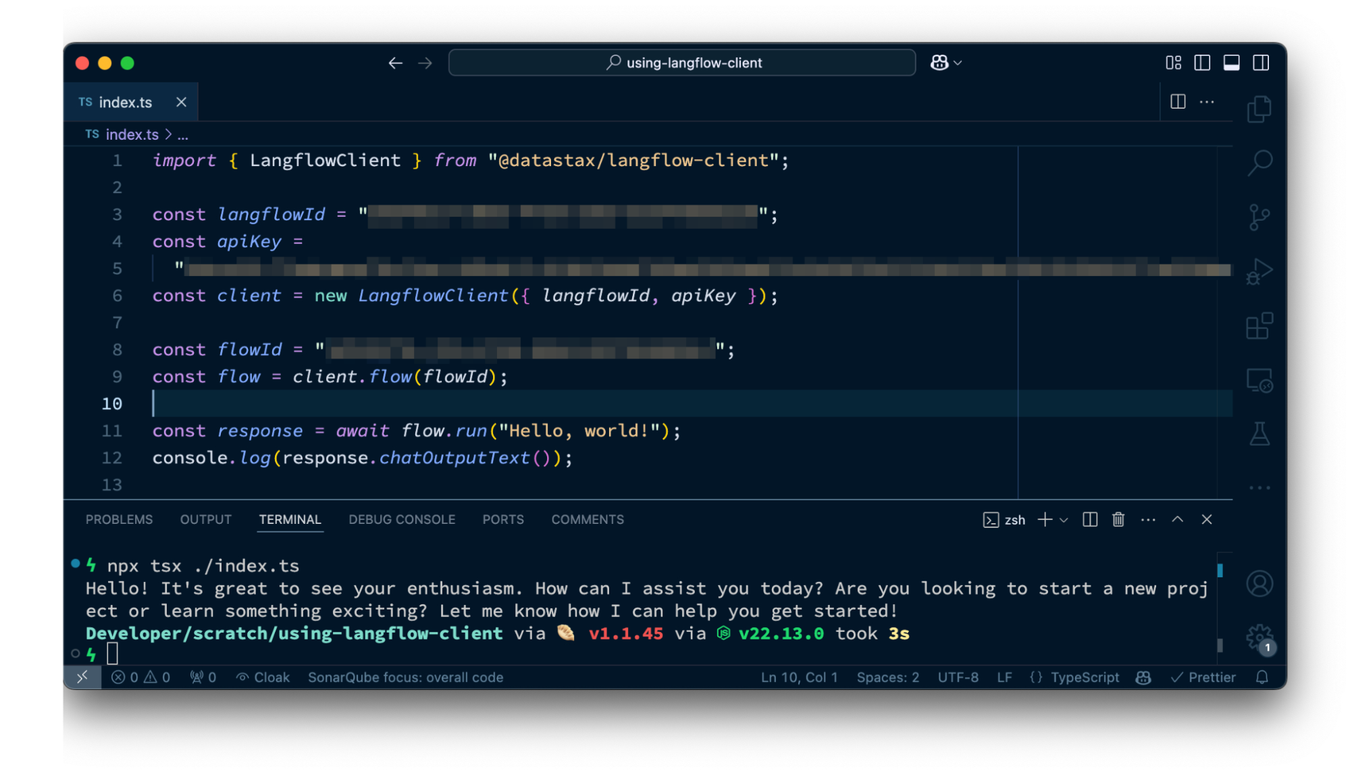Viewport: 1350px width, 773px height.
Task: Go back with the left arrow
Action: (396, 63)
